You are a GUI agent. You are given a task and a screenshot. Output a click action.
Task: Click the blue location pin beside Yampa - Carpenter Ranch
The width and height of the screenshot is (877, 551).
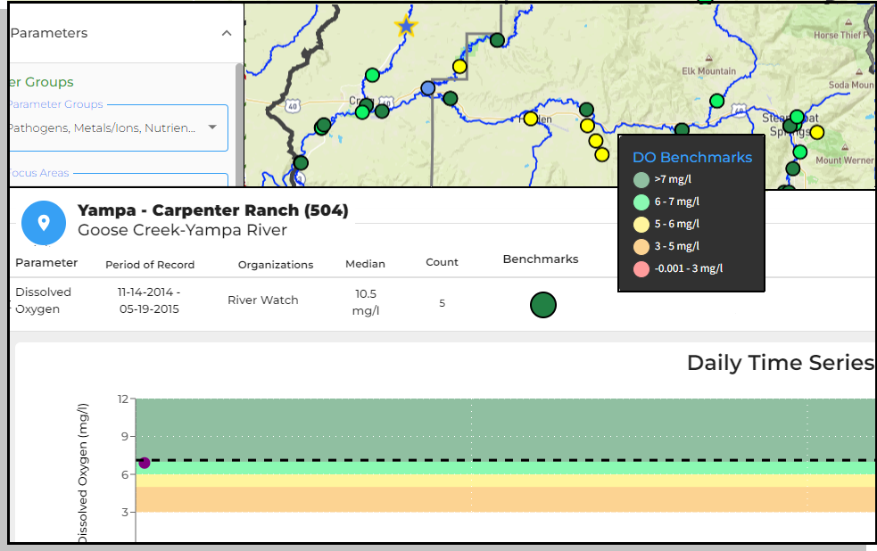(44, 223)
